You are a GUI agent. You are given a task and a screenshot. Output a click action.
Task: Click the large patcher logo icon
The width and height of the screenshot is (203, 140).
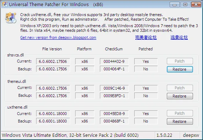[x=11, y=18]
